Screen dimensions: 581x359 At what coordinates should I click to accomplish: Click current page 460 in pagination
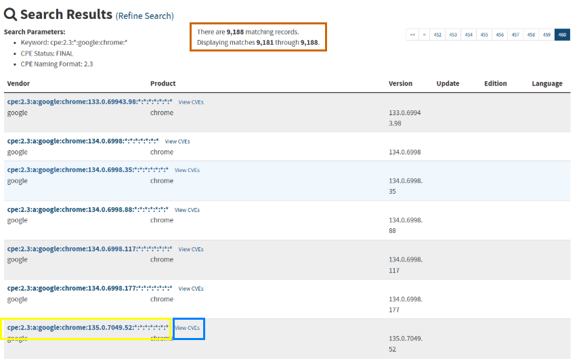[x=562, y=35]
